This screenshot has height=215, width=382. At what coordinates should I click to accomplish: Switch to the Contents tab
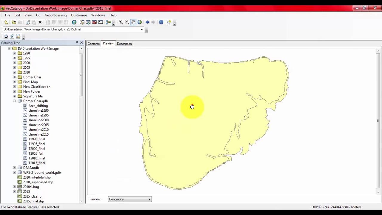(93, 44)
